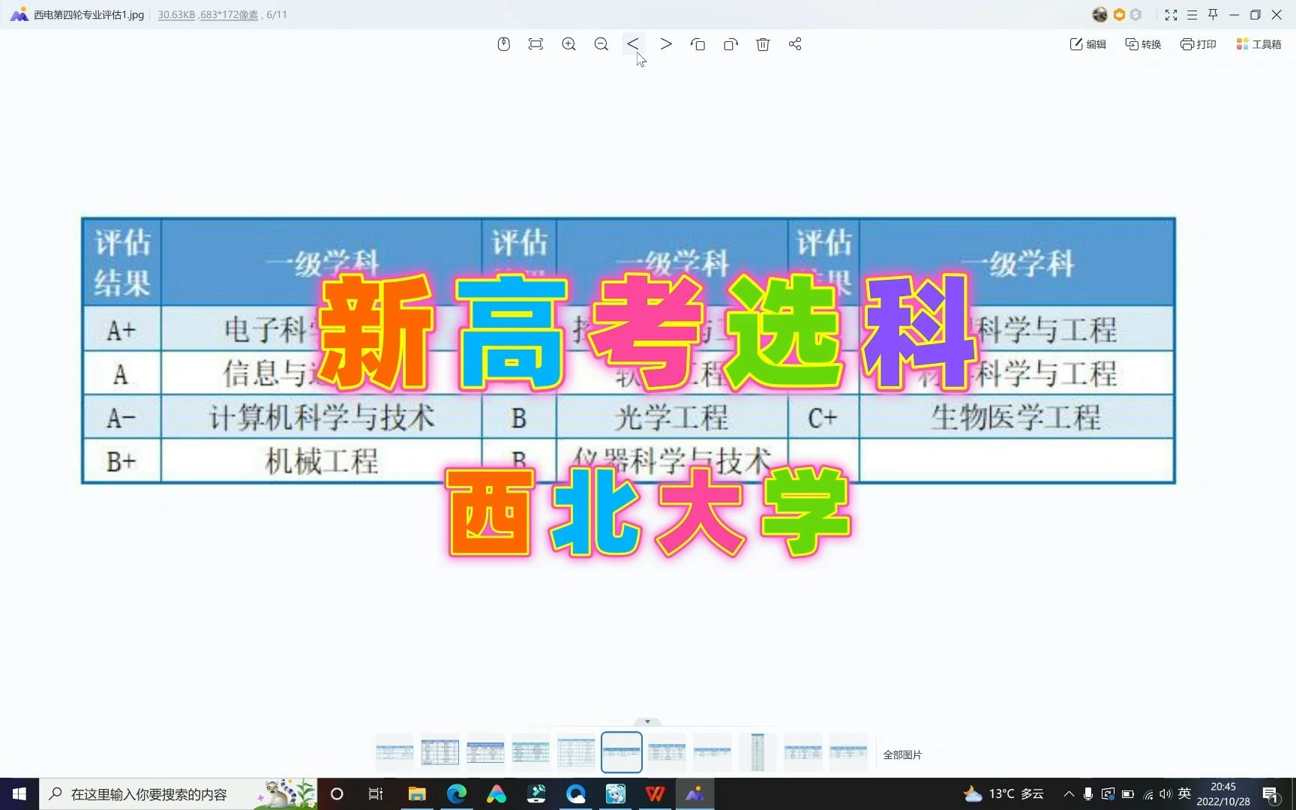Click the taskbar search box
The height and width of the screenshot is (810, 1296).
[x=178, y=793]
